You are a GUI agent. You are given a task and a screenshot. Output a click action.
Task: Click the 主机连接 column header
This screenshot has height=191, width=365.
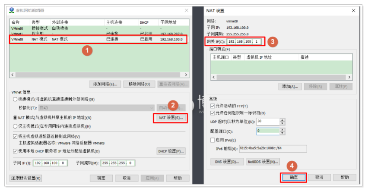[x=121, y=22]
